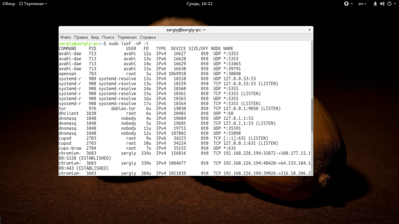Click the Обзор activities button
Image resolution: width=399 pixels, height=224 pixels.
tap(9, 4)
